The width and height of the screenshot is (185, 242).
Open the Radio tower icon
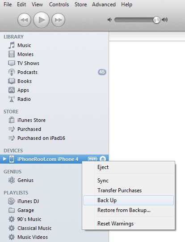point(12,99)
